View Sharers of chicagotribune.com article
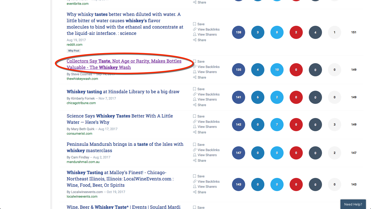Screen dimensions: 371x209 (x=205, y=99)
